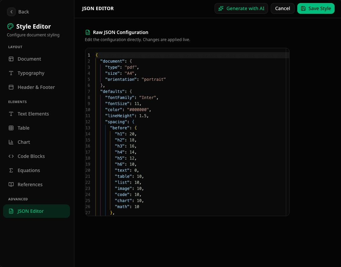Click Generate with AI button text
Viewport: 341px width, 267px height.
[x=245, y=8]
